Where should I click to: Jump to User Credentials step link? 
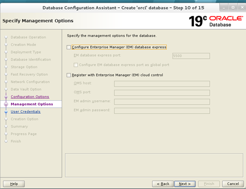[26, 112]
